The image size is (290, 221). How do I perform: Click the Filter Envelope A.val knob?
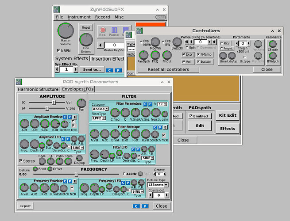tap(94, 134)
